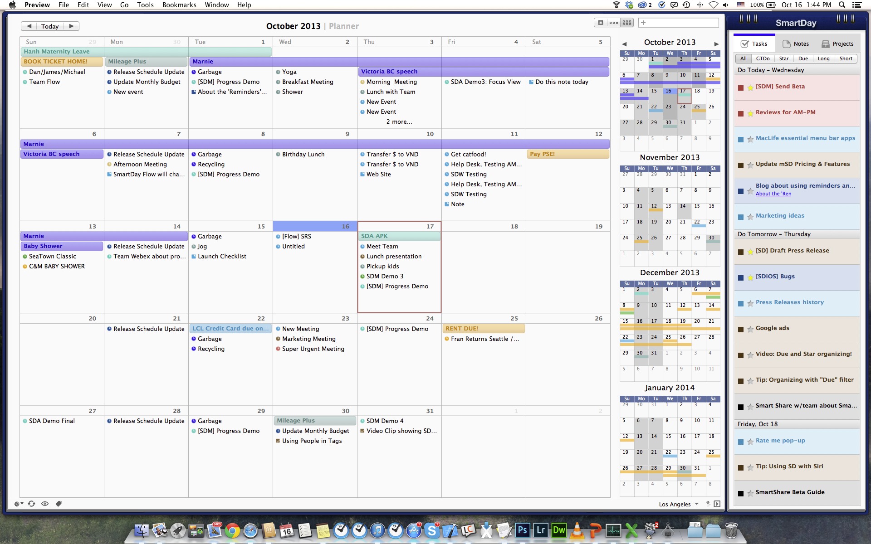The height and width of the screenshot is (544, 871).
Task: Click the sync refresh icon in the bottom toolbar
Action: pyautogui.click(x=32, y=504)
